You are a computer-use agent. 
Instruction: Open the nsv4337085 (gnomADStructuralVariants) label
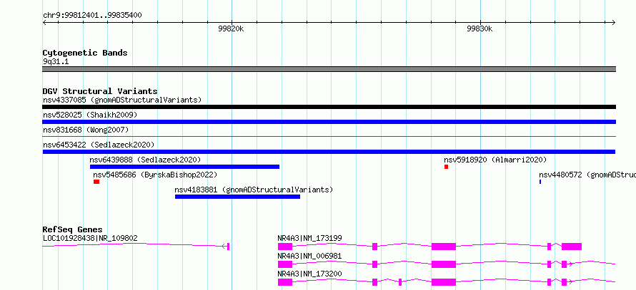click(x=122, y=100)
